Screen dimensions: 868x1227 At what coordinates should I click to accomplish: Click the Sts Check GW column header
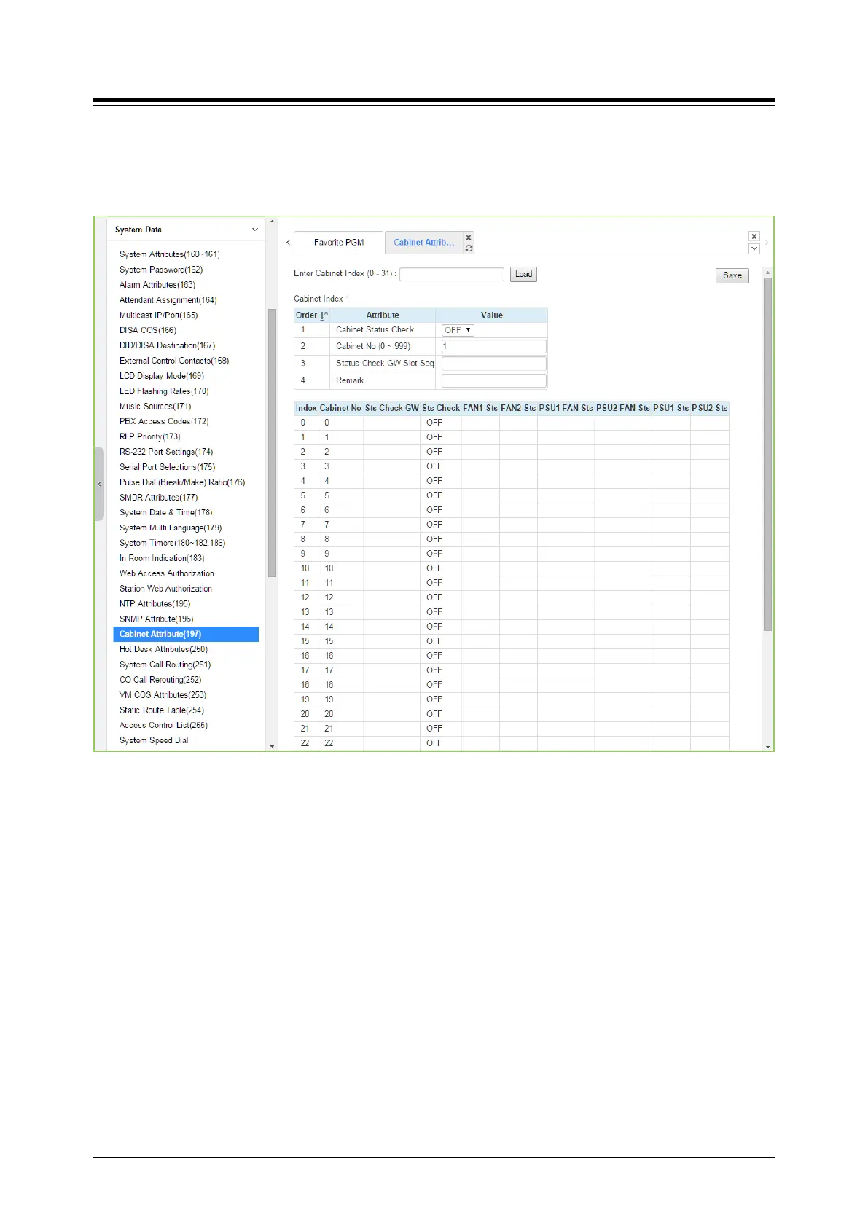[391, 408]
